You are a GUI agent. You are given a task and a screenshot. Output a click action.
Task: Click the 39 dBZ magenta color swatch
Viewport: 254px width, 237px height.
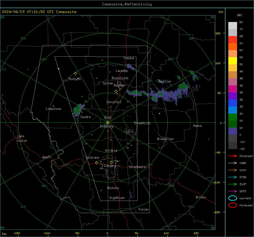pyautogui.click(x=233, y=89)
